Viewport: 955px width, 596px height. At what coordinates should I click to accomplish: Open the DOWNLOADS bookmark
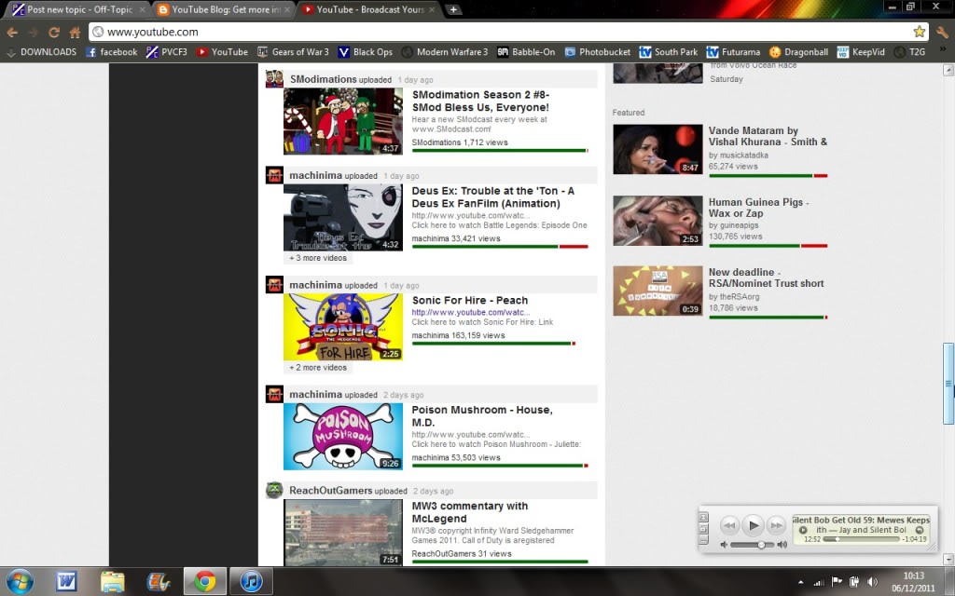tap(41, 52)
